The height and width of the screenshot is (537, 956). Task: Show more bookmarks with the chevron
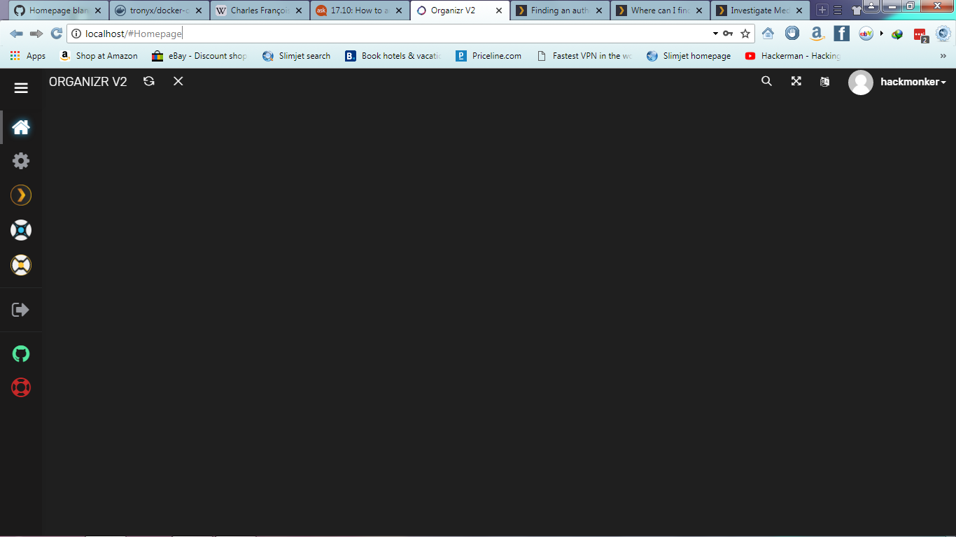tap(942, 56)
